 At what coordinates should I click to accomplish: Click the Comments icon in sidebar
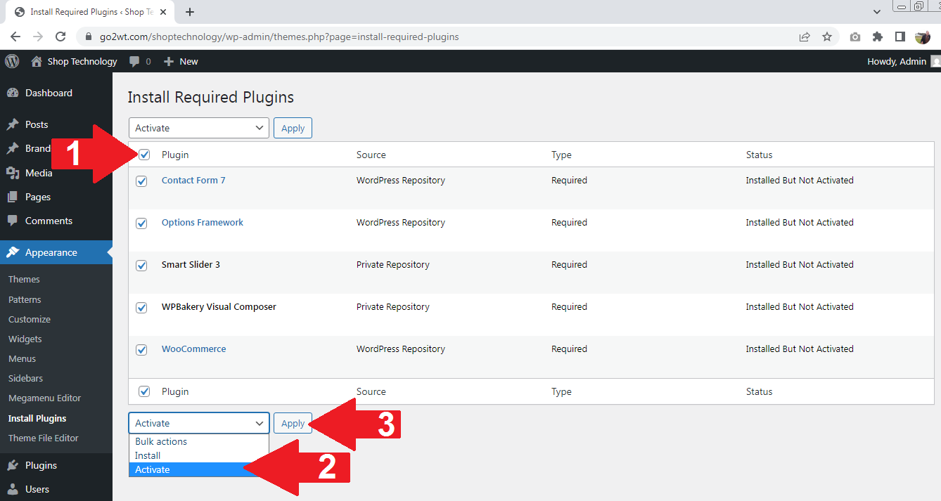point(13,221)
